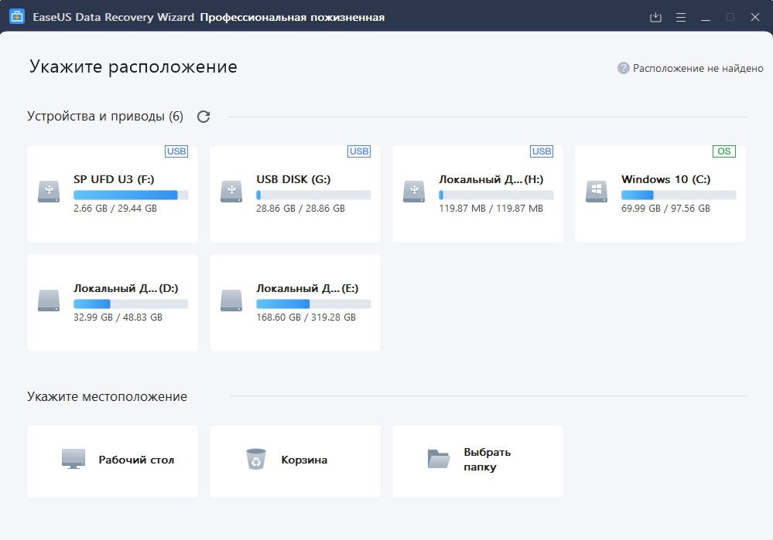Image resolution: width=773 pixels, height=540 pixels.
Task: Select the Локальный Д... (H:) drive label
Action: click(x=491, y=179)
